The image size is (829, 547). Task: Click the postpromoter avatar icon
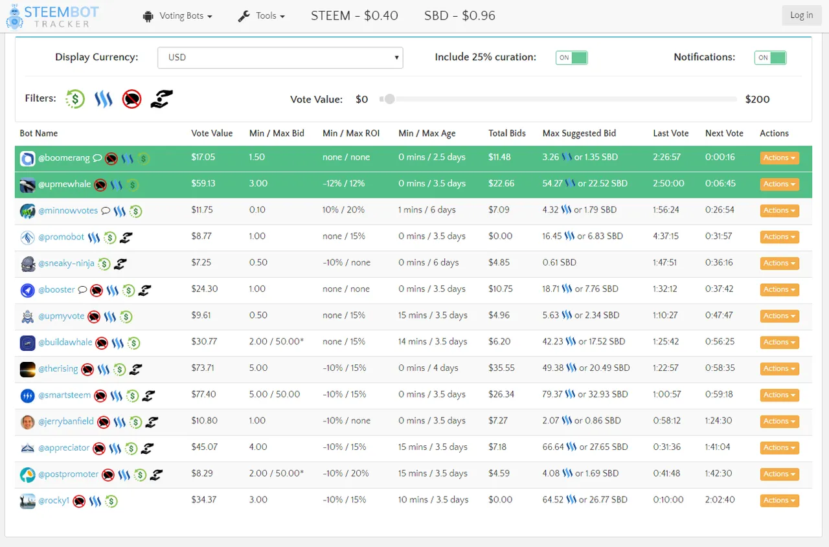(27, 474)
